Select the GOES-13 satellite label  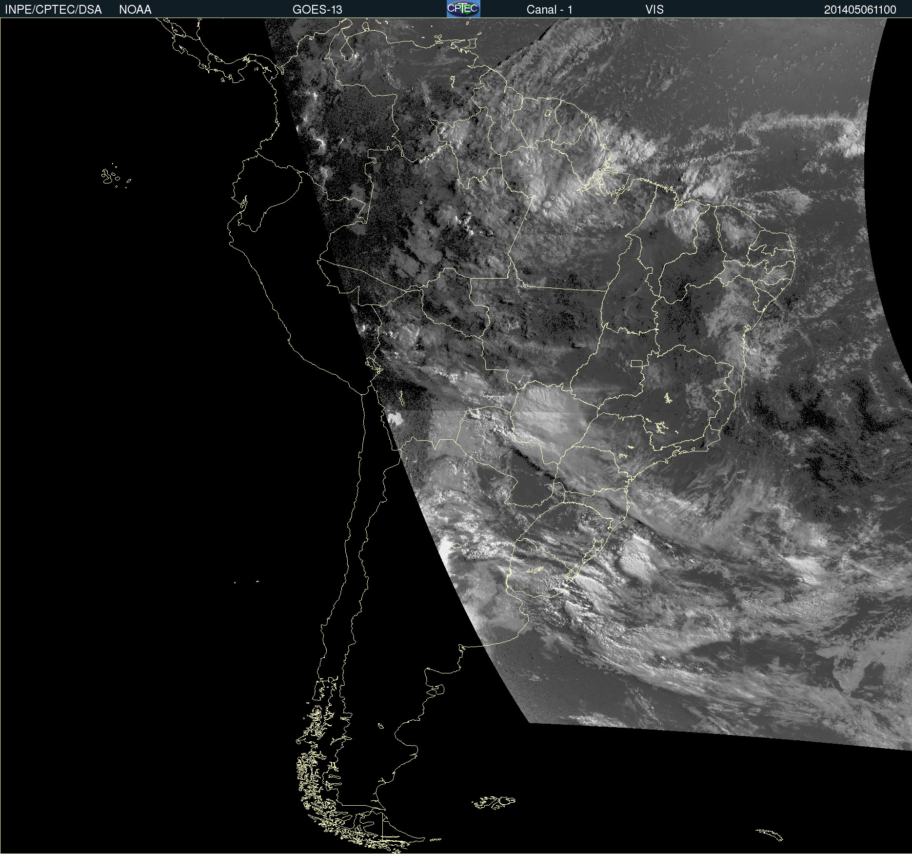[x=317, y=10]
